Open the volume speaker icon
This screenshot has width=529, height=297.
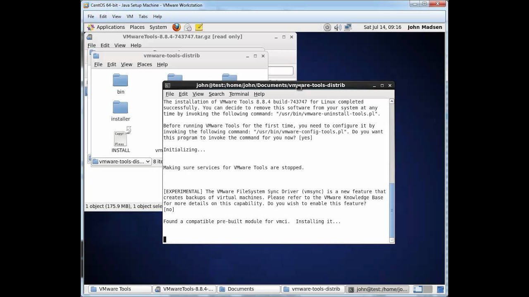click(x=338, y=27)
